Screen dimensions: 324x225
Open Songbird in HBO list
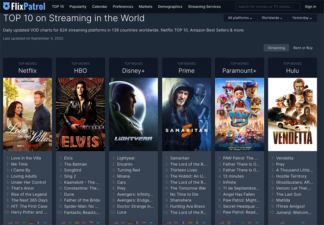tap(73, 170)
